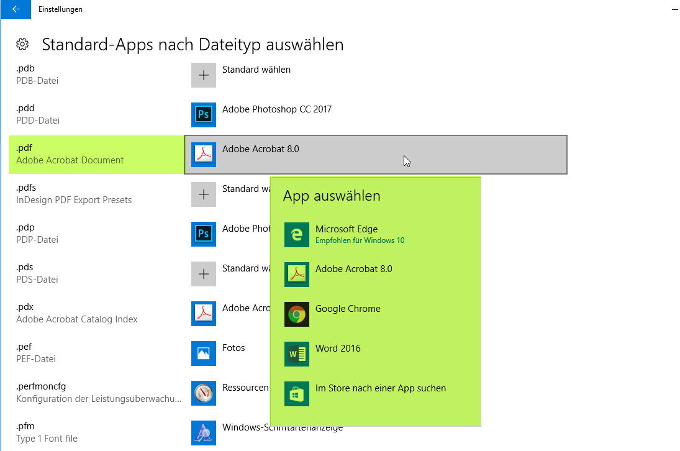680x451 pixels.
Task: Click the Standard-Apps nach Dateityp auswählen heading
Action: pyautogui.click(x=193, y=45)
